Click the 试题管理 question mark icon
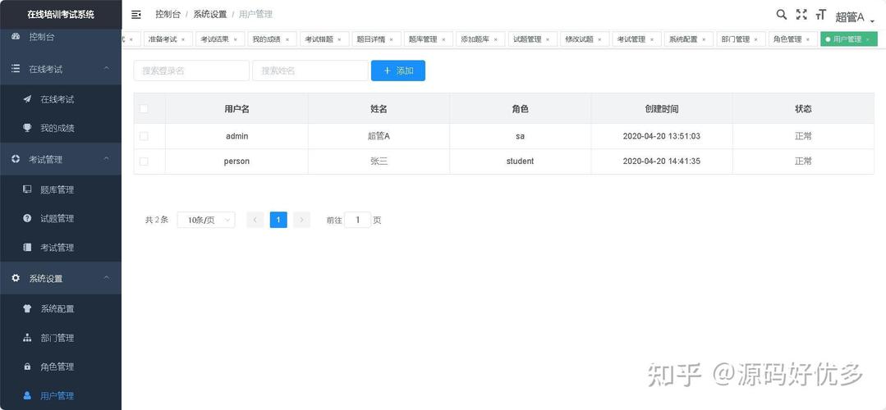This screenshot has width=886, height=410. tap(27, 218)
